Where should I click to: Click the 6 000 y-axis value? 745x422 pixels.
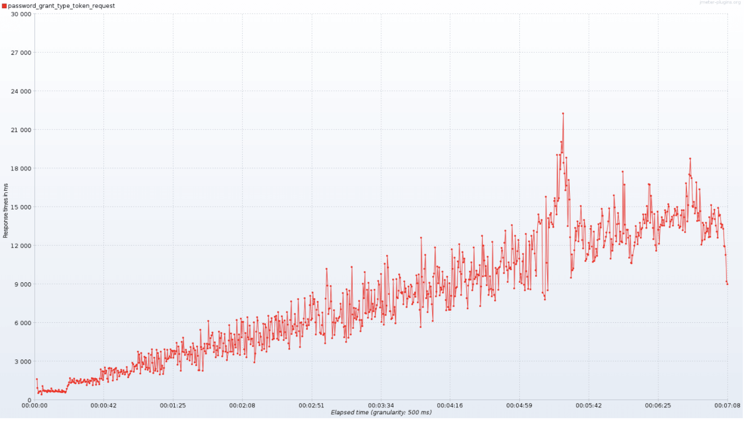tap(23, 323)
